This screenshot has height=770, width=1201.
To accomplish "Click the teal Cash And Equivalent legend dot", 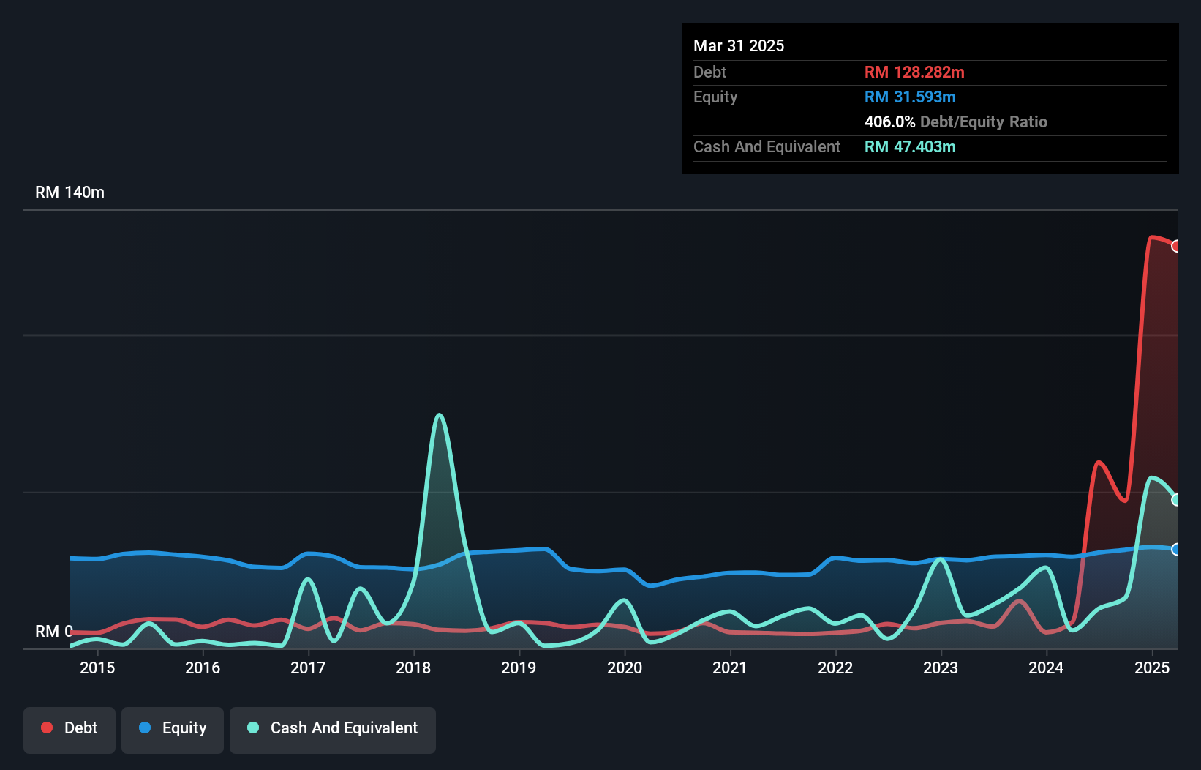I will (x=253, y=728).
